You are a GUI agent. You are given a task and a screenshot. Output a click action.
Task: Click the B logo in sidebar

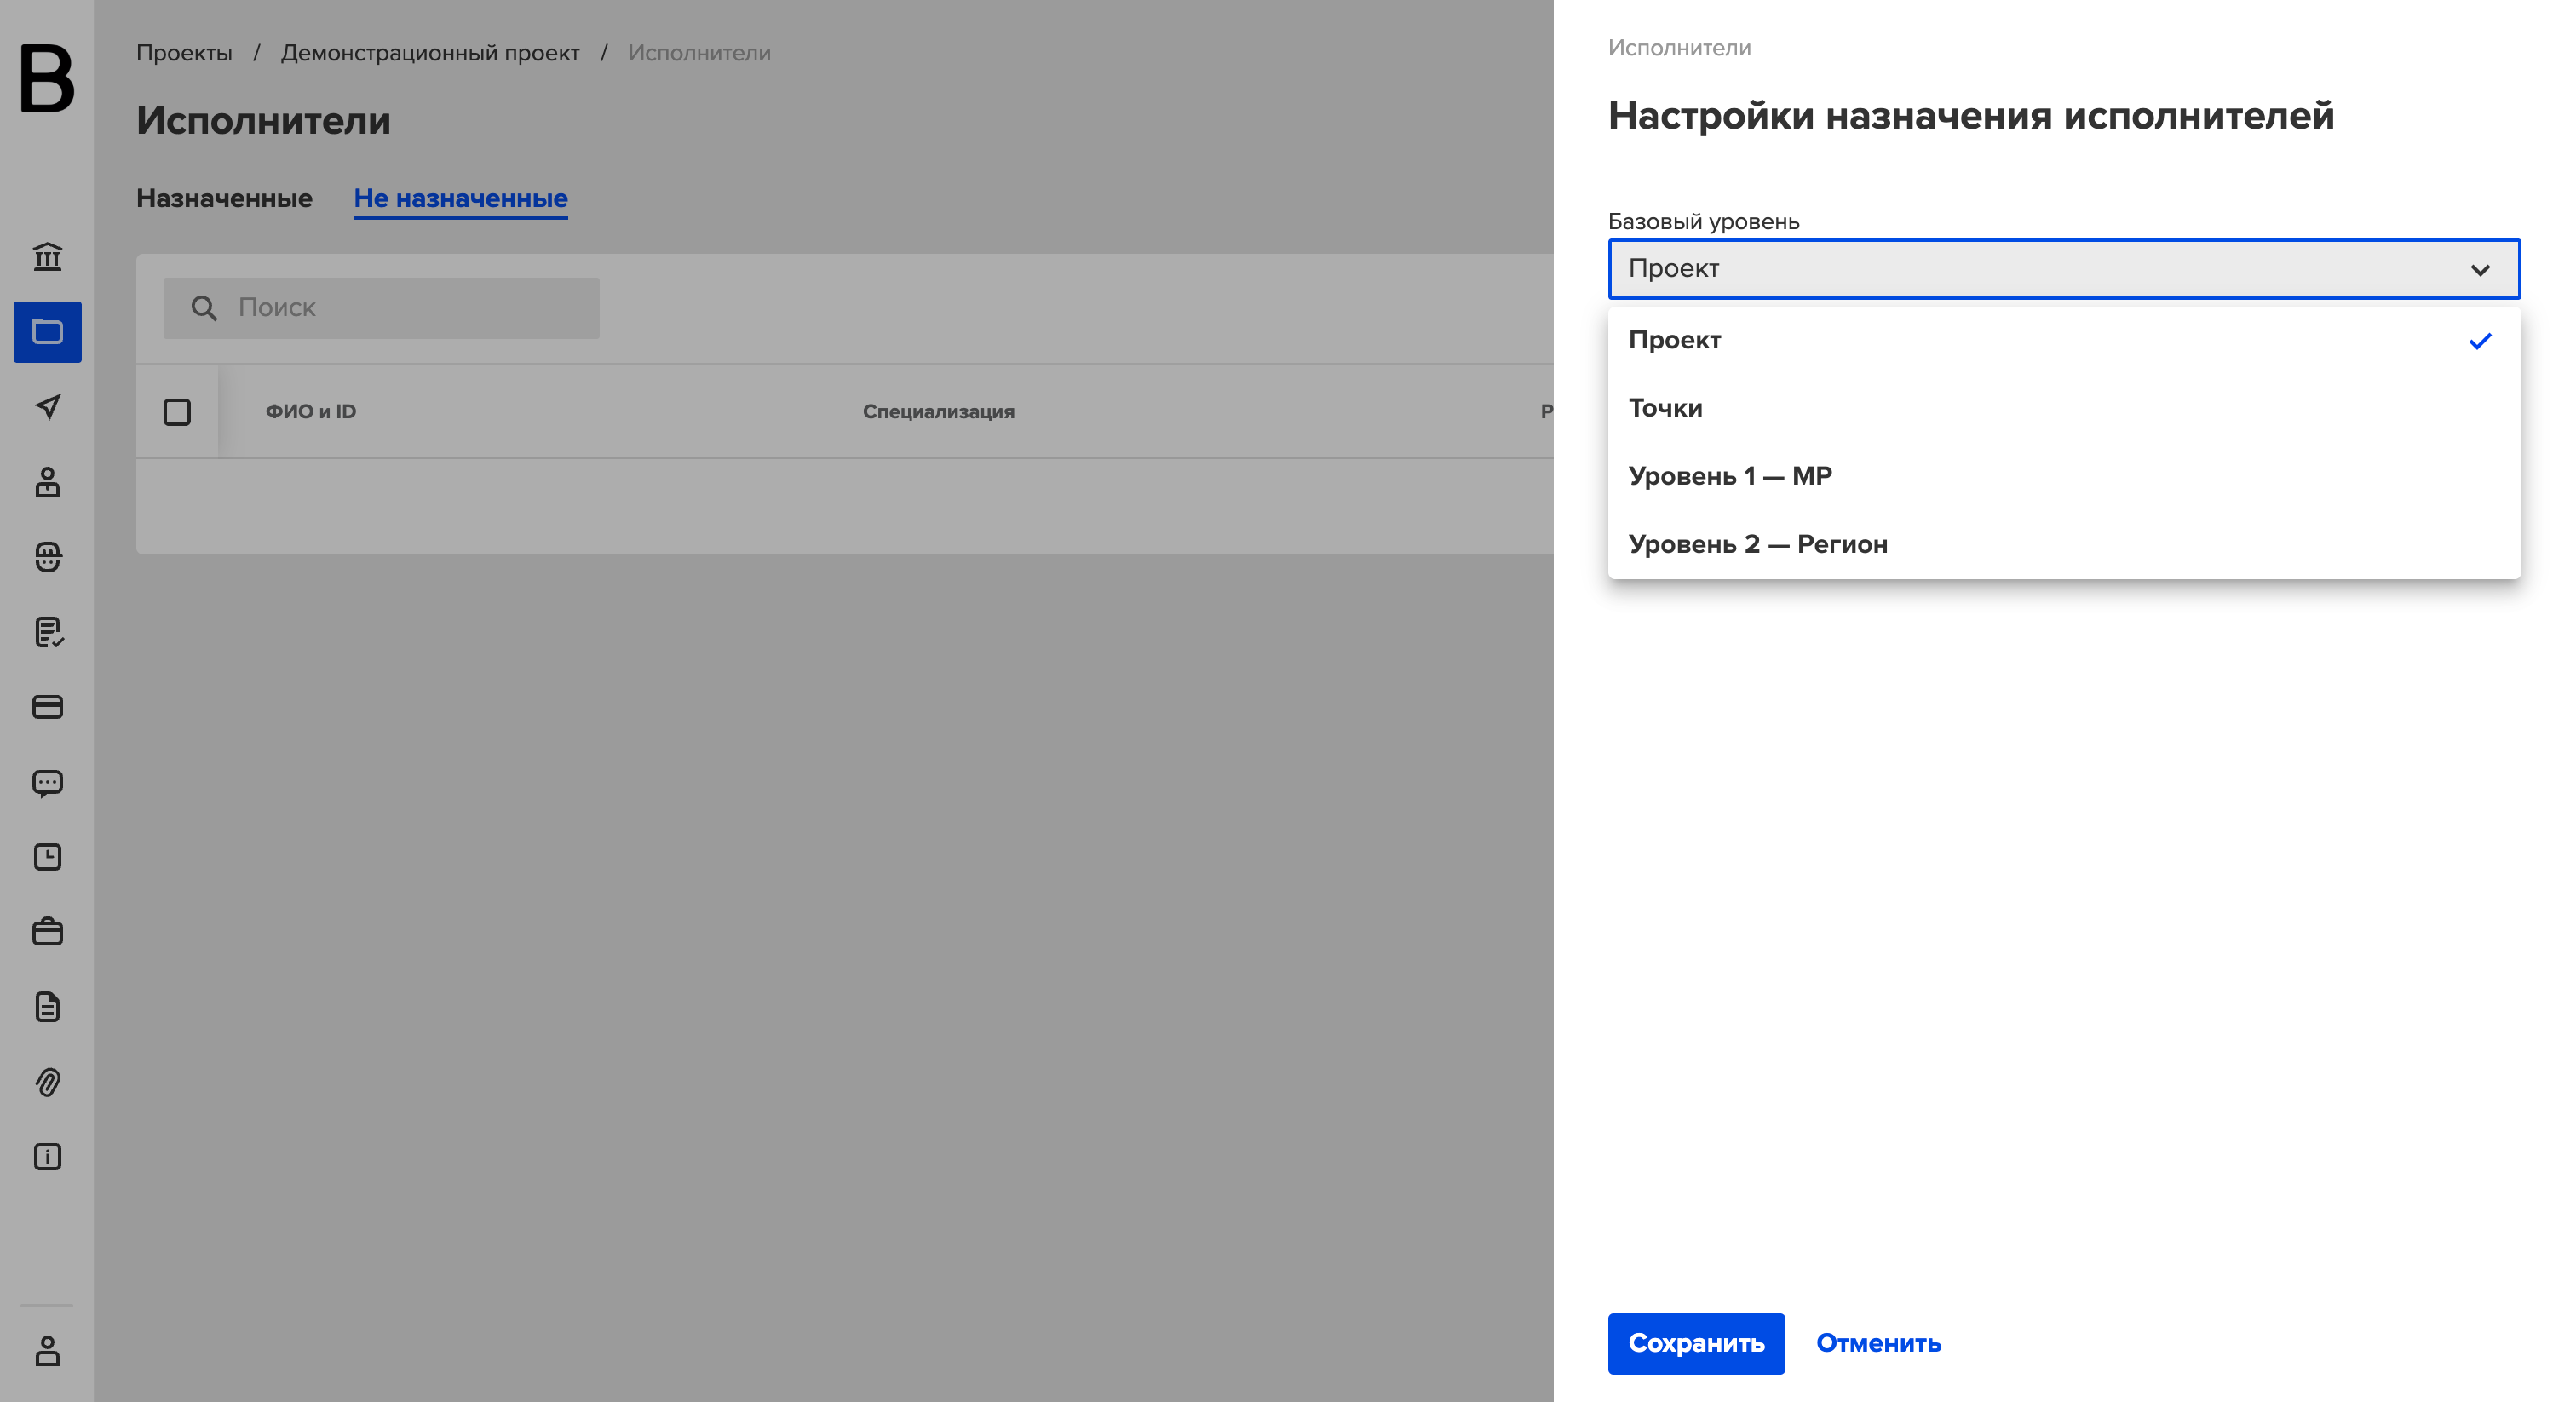click(47, 78)
